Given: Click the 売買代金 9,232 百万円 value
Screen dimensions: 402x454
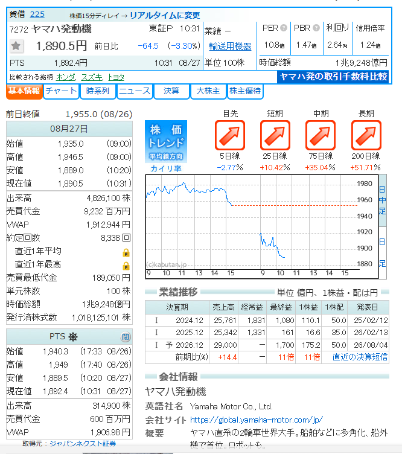Looking at the screenshot, I should click(107, 211).
